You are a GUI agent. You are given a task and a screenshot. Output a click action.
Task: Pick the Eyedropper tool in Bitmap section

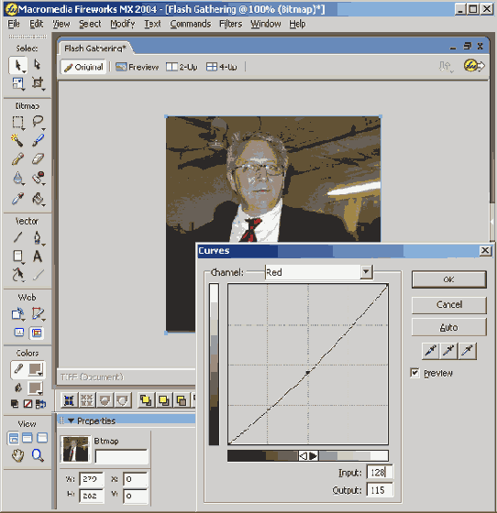click(17, 198)
